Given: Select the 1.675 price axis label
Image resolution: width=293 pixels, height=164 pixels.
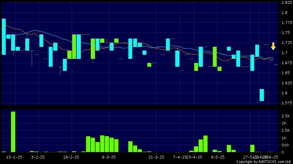Looking at the screenshot, I should 287,63.
